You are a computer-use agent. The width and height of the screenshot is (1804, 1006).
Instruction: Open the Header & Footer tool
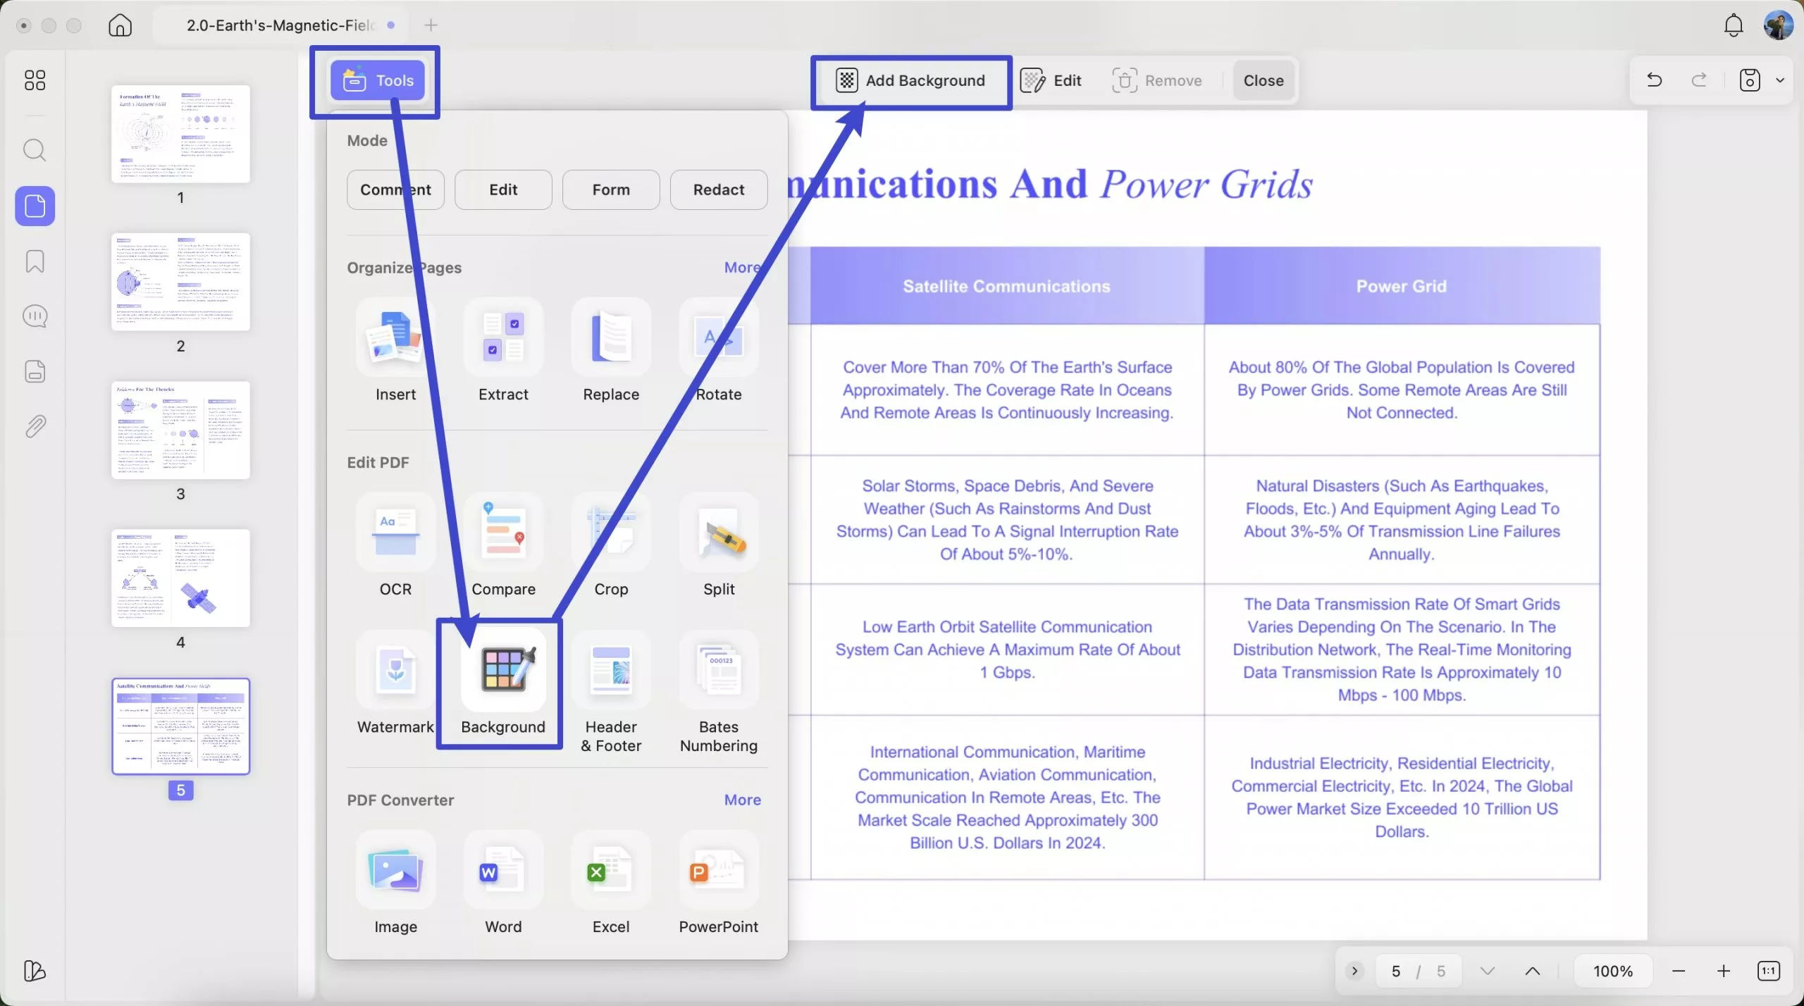tap(611, 693)
